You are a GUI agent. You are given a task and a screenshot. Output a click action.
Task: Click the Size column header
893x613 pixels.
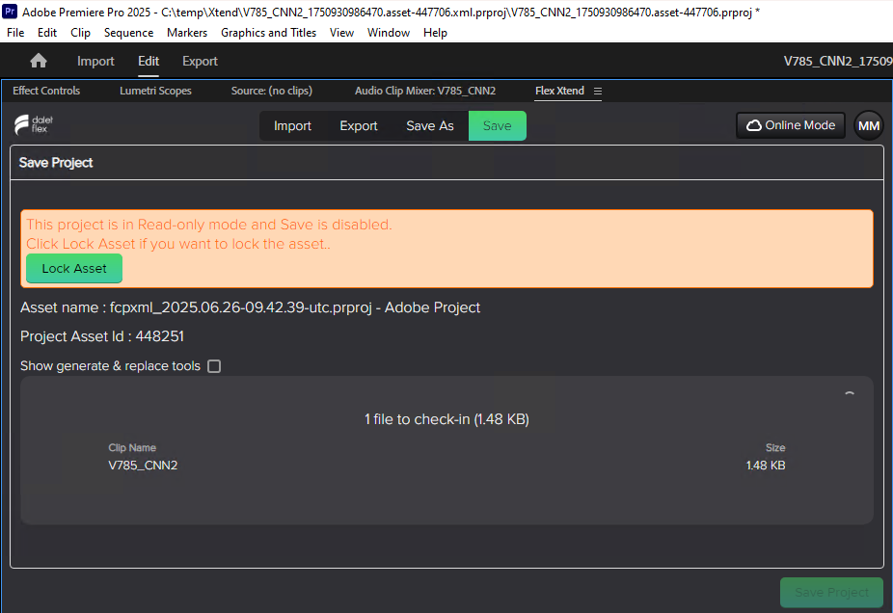coord(775,447)
